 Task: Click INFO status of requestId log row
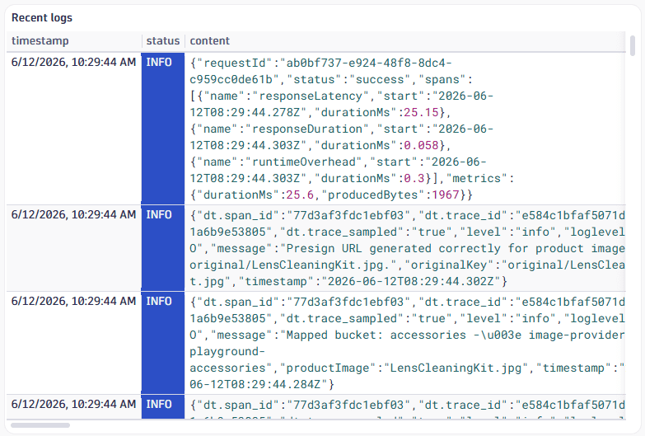[x=163, y=129]
